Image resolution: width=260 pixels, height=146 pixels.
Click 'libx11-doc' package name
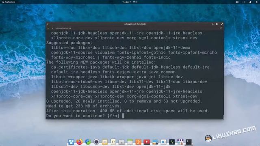pos(168,82)
